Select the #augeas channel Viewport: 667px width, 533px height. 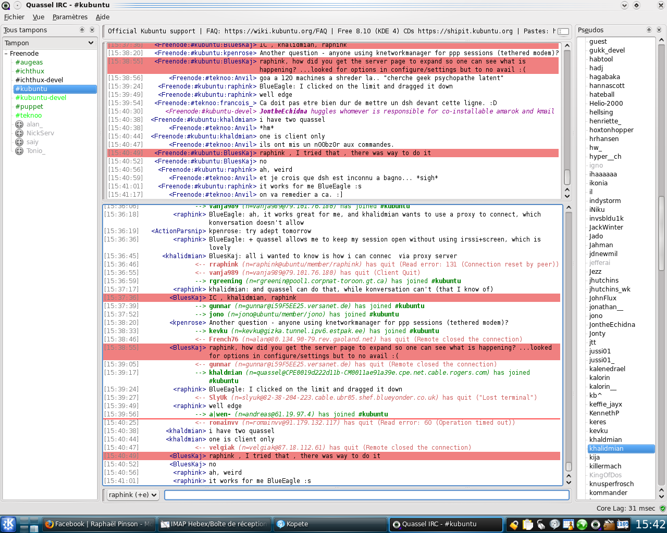[29, 62]
